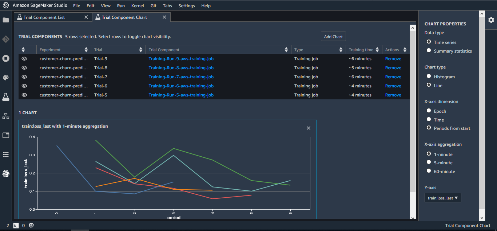The height and width of the screenshot is (231, 497).
Task: Click the Add Chart button
Action: coord(333,36)
